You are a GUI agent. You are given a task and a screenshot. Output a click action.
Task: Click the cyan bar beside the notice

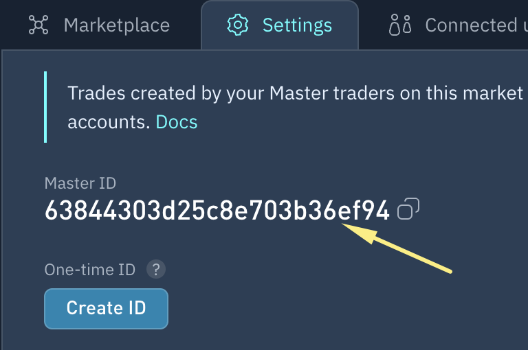pyautogui.click(x=45, y=107)
